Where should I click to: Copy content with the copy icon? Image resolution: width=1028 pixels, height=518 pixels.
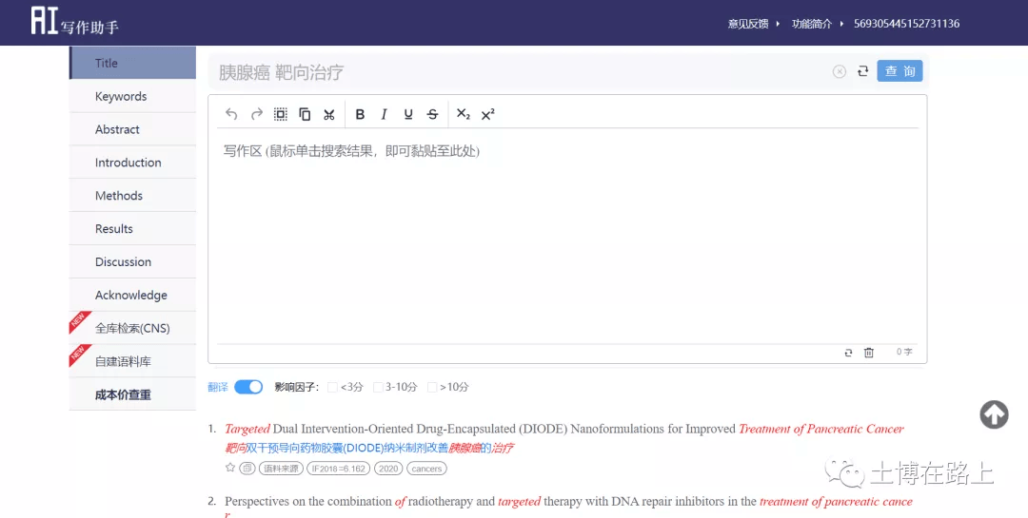click(x=305, y=114)
